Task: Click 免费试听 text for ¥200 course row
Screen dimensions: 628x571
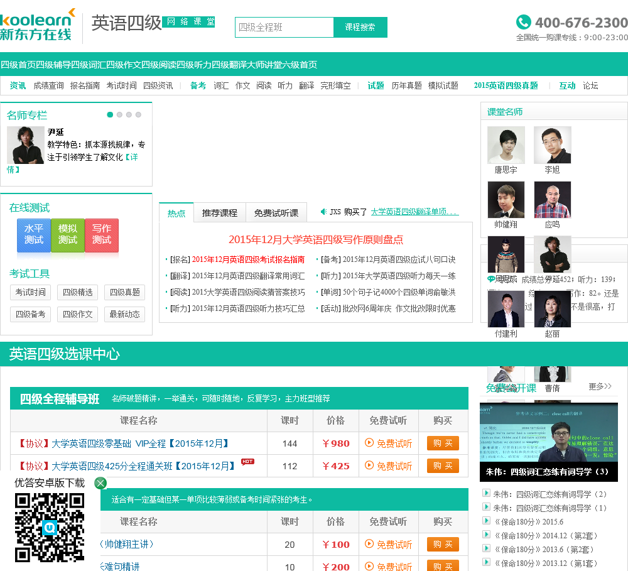Action: click(x=394, y=566)
